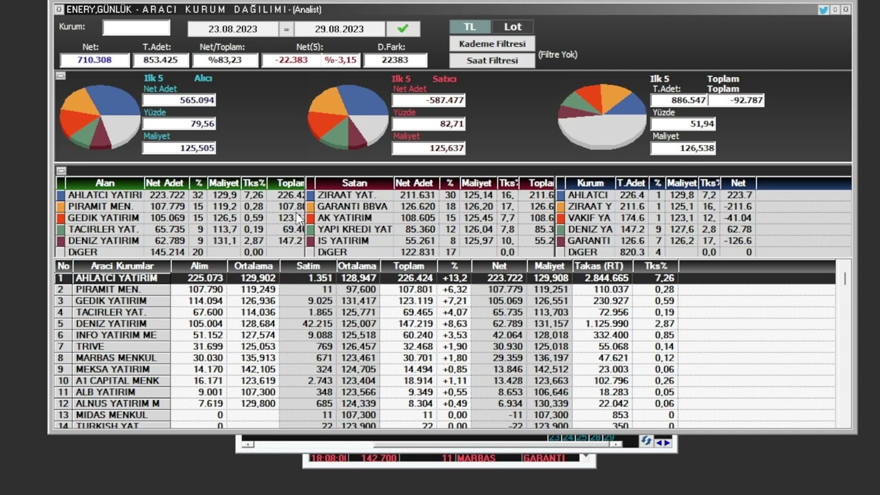Edit start date 23.08.2023

point(233,29)
